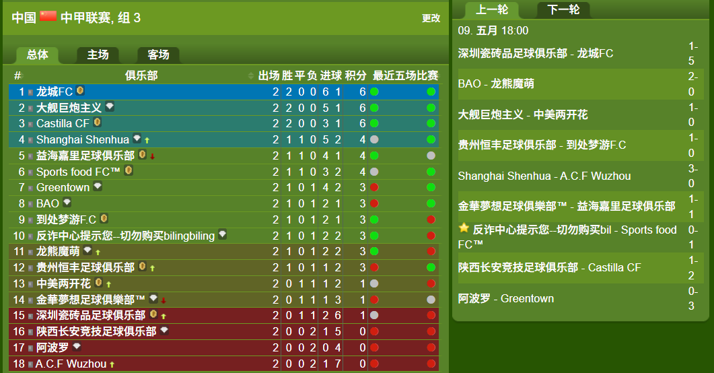Click green up arrow beside Shanghai Shenhua
714x373 pixels.
147,140
